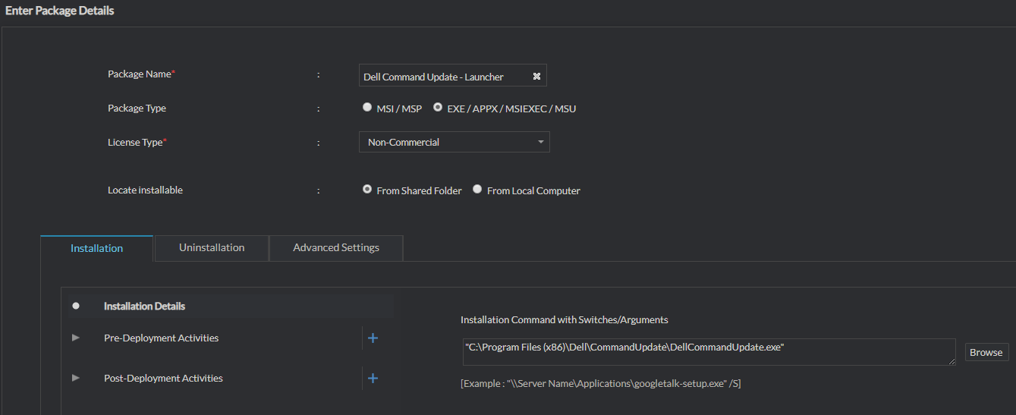Open the License Type dropdown
The image size is (1016, 415).
pos(454,142)
